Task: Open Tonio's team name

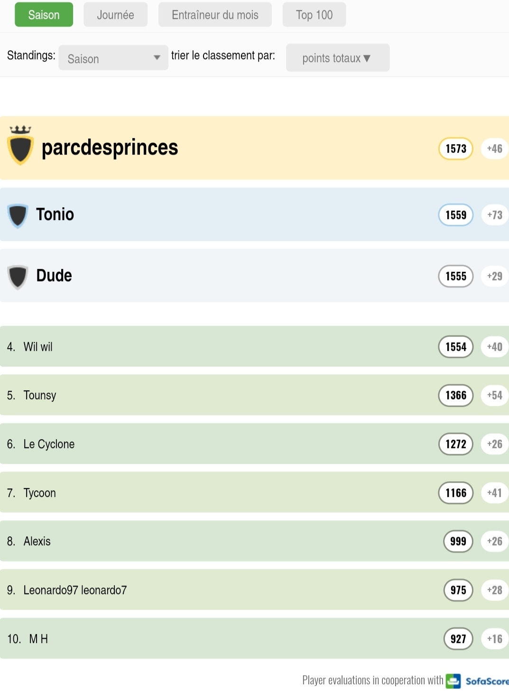Action: (55, 215)
